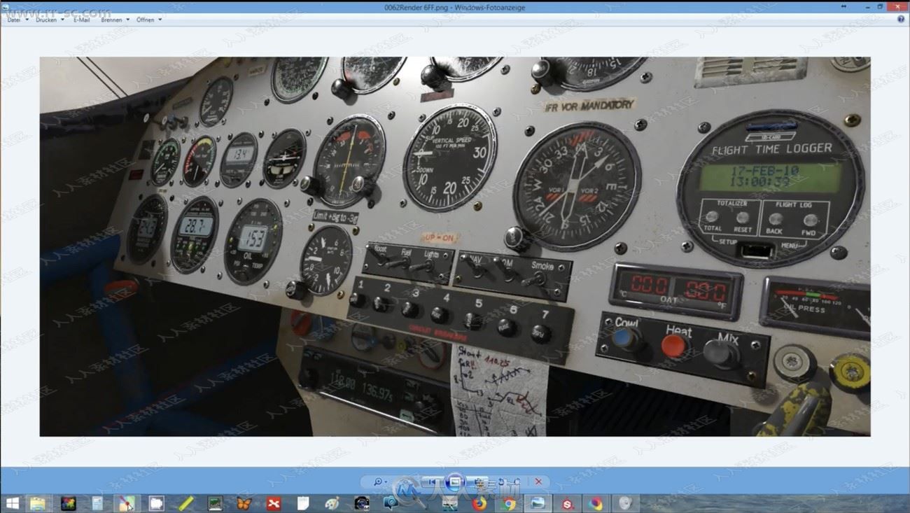Maximize the Windows-Fotoanzeige window

coord(880,6)
